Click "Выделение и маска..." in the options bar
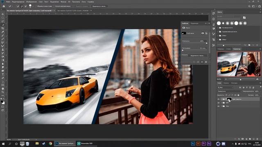The width and height of the screenshot is (262, 147). 99,6
